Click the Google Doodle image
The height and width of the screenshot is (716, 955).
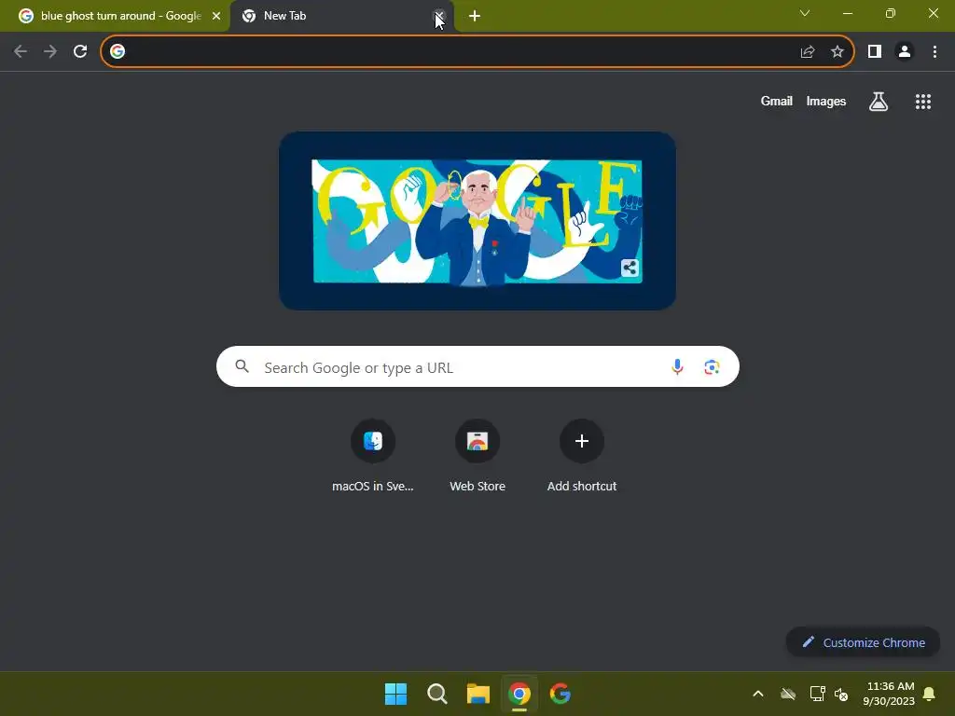(477, 221)
